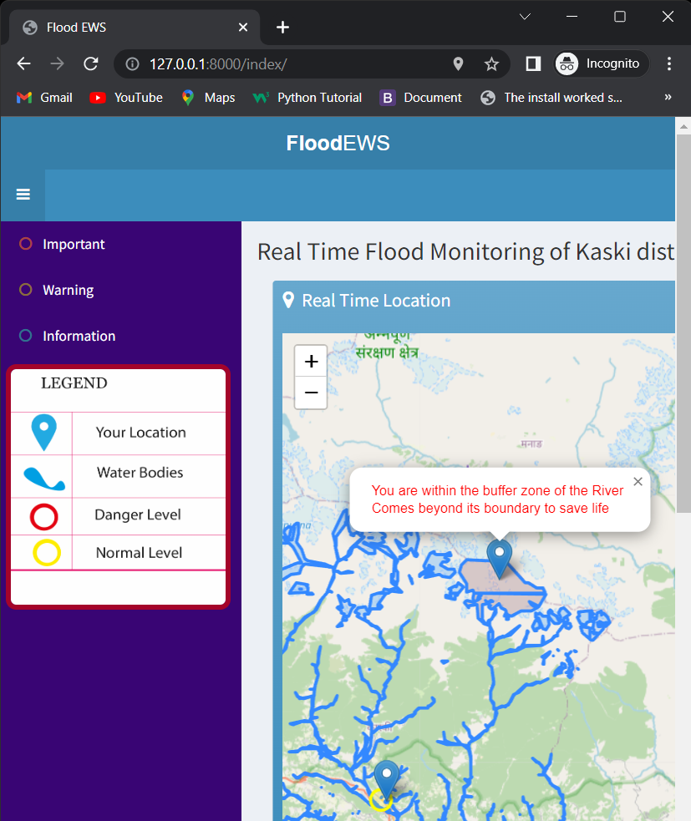
Task: Zoom in on the map
Action: tap(311, 362)
